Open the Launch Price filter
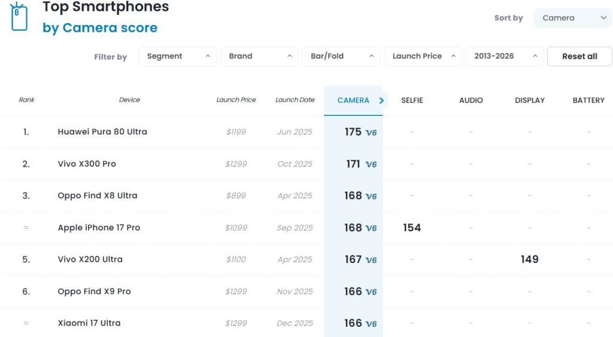Image resolution: width=613 pixels, height=337 pixels. (423, 56)
